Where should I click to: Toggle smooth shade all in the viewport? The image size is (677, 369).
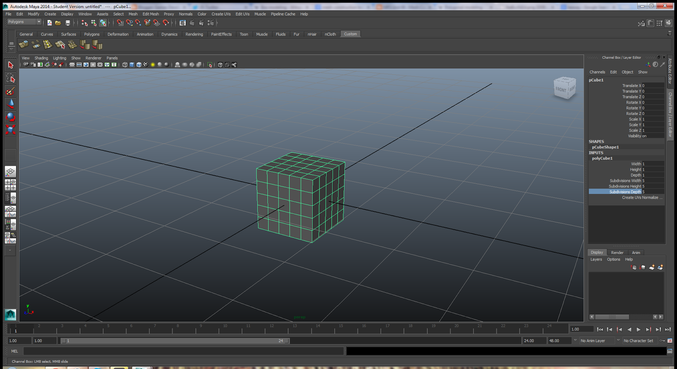[132, 65]
